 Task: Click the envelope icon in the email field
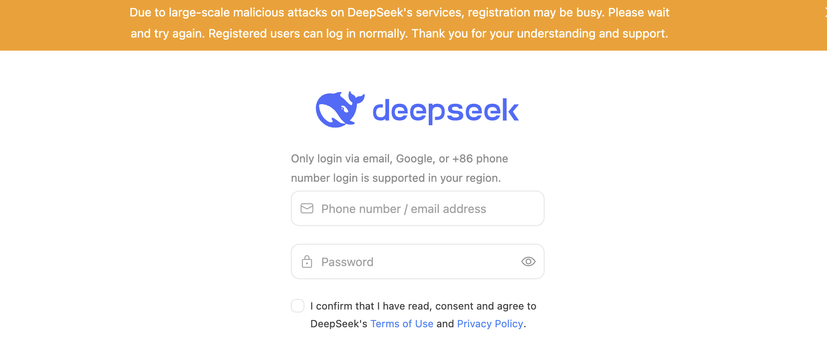pyautogui.click(x=307, y=208)
